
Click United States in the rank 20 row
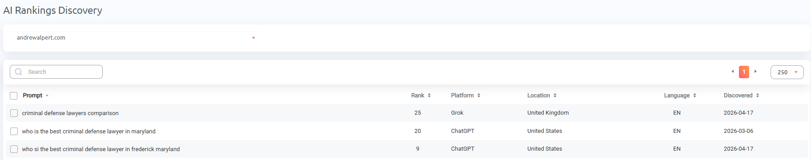(x=545, y=131)
